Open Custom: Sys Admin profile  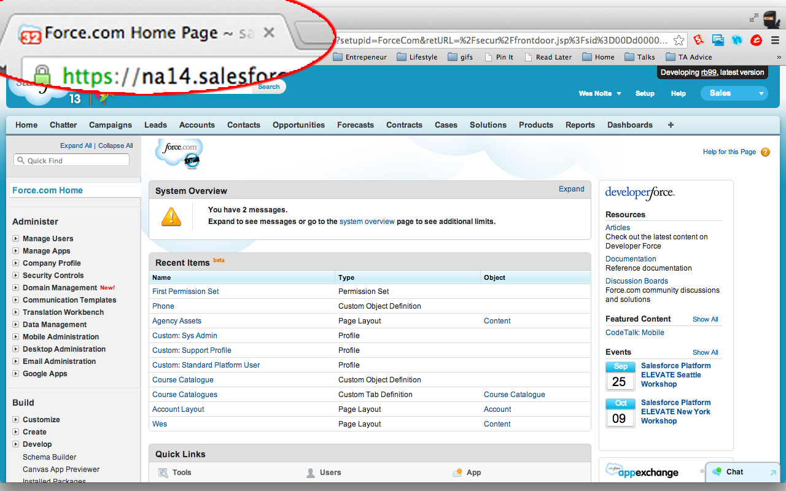185,336
